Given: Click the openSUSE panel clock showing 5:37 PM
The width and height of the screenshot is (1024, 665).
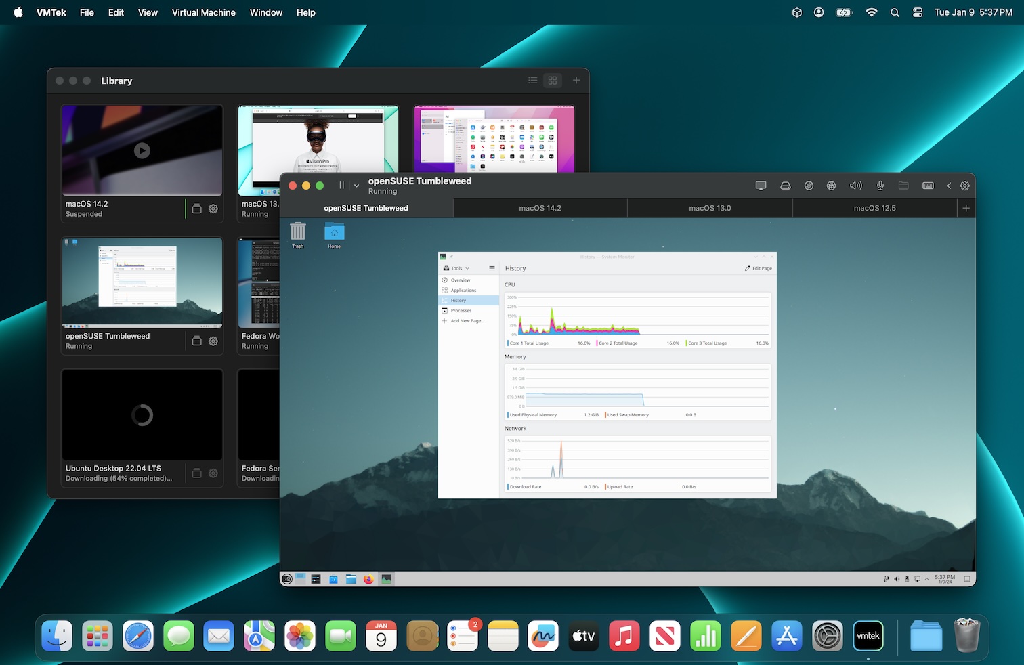Looking at the screenshot, I should [945, 579].
